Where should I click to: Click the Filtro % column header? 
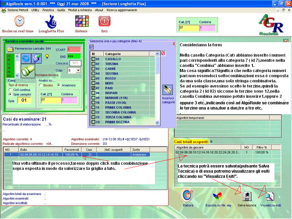pyautogui.click(x=262, y=147)
